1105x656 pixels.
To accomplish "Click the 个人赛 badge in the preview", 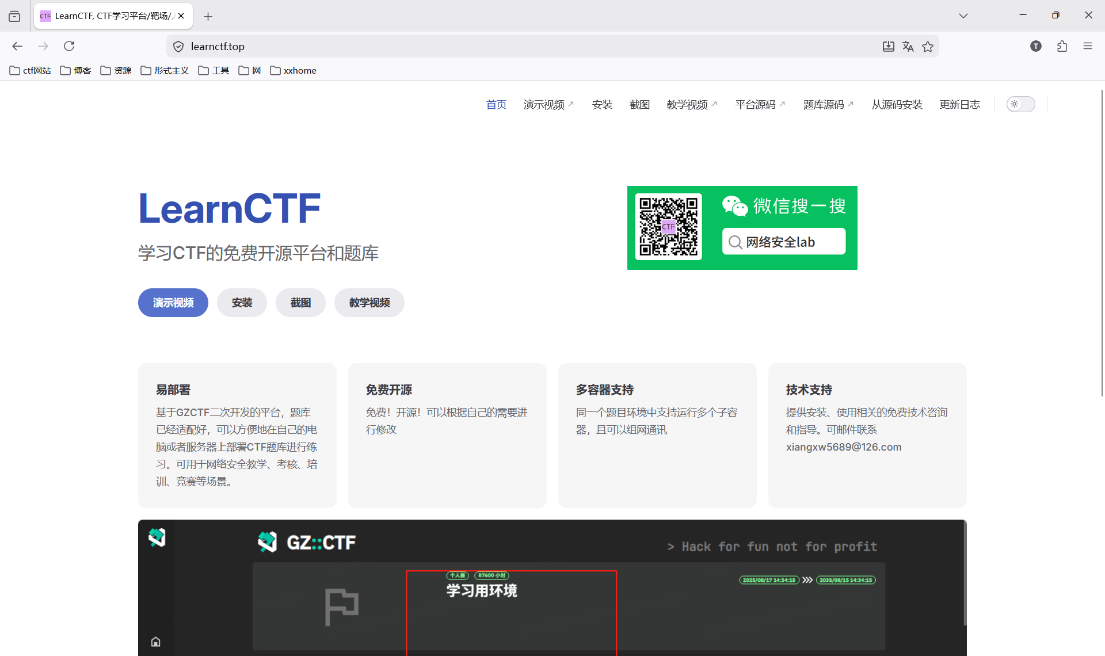I will tap(458, 575).
